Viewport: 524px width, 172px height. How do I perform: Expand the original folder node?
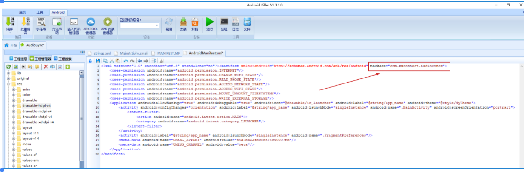(8, 79)
